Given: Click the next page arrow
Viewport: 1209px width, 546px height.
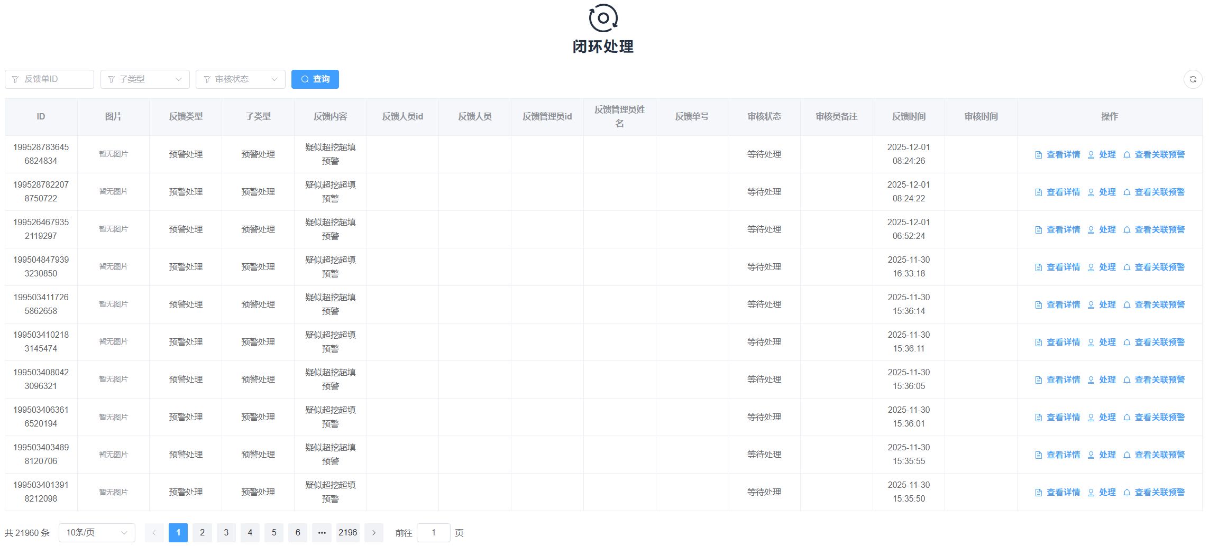Looking at the screenshot, I should tap(374, 533).
